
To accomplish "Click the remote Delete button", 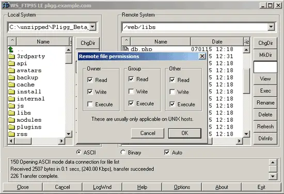I will tap(265, 115).
